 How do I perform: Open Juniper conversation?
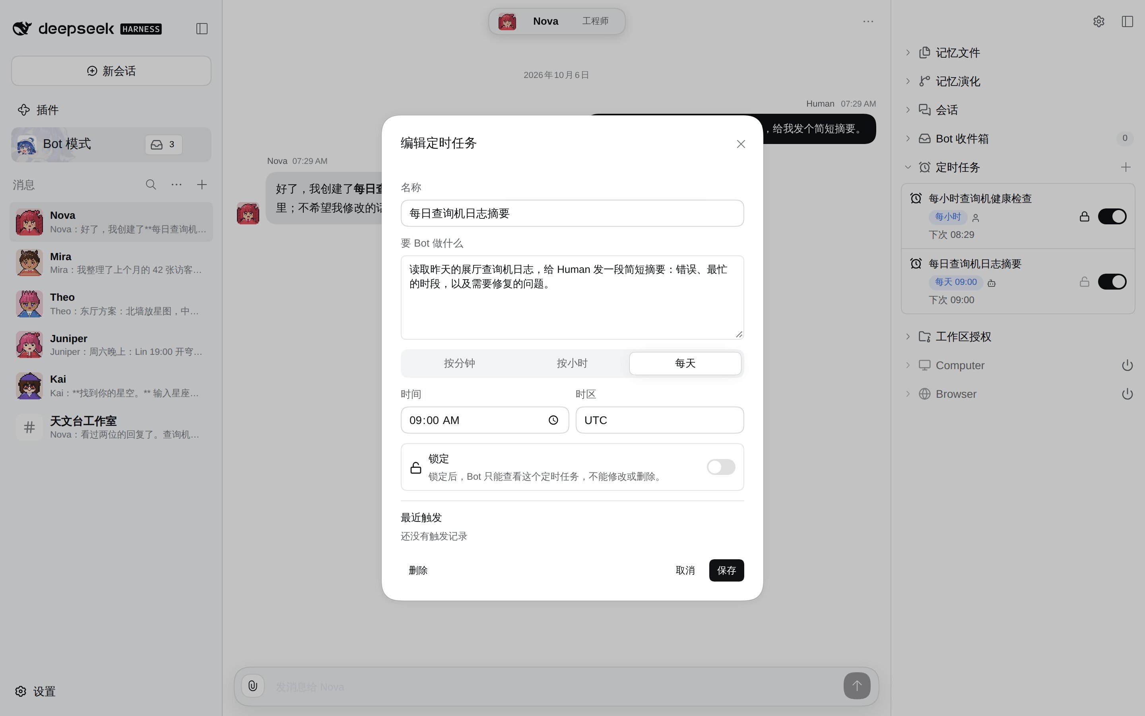[111, 345]
